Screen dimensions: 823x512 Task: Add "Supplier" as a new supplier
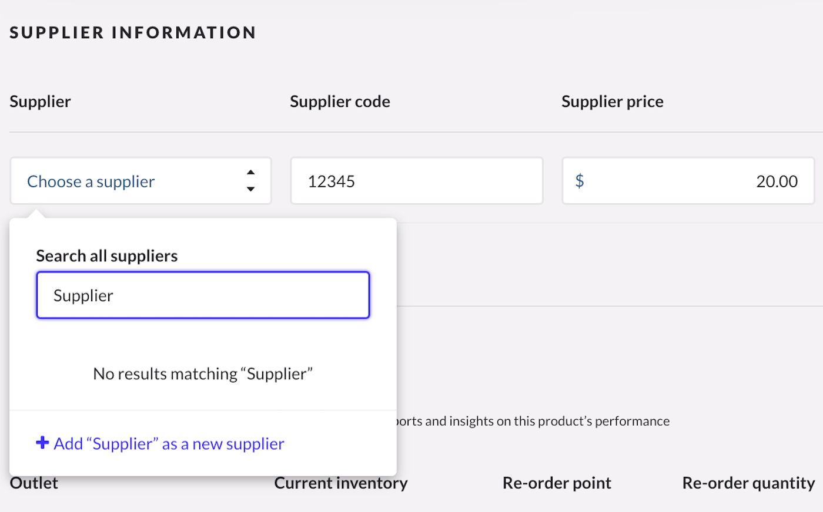169,444
